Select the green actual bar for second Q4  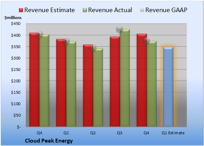pyautogui.click(x=152, y=84)
